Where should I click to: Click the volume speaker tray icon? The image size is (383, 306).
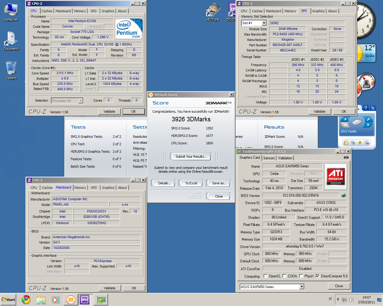(x=351, y=299)
